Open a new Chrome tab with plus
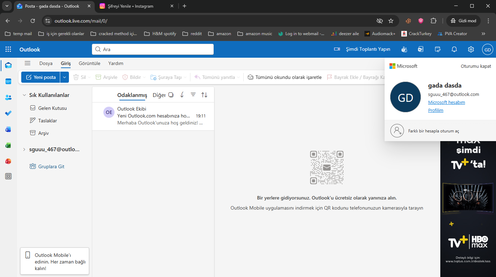The image size is (496, 277). pyautogui.click(x=184, y=6)
